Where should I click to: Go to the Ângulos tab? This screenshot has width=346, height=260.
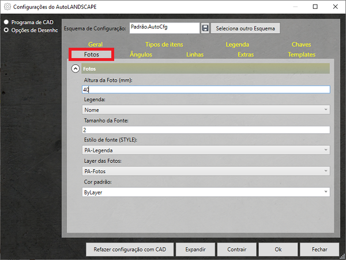point(141,55)
